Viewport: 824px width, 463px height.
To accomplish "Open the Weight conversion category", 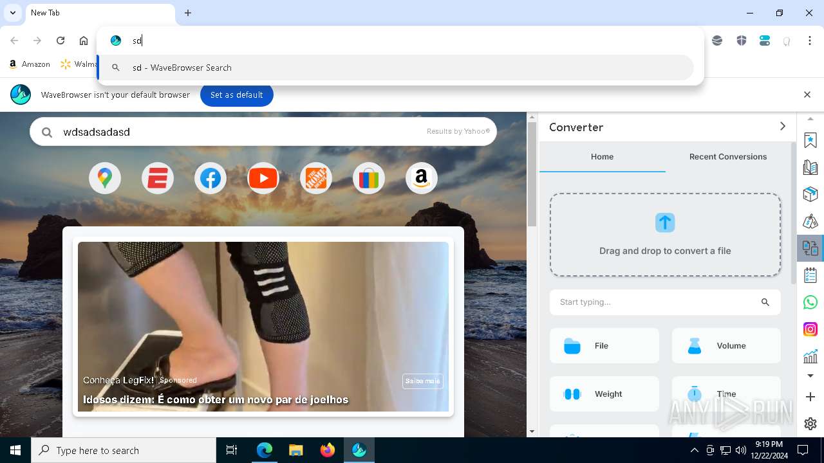I will coord(604,394).
